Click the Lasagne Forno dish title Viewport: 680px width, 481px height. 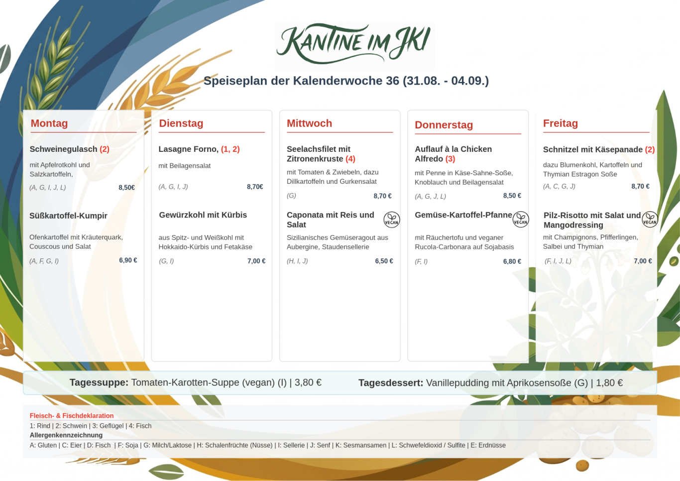tap(199, 149)
